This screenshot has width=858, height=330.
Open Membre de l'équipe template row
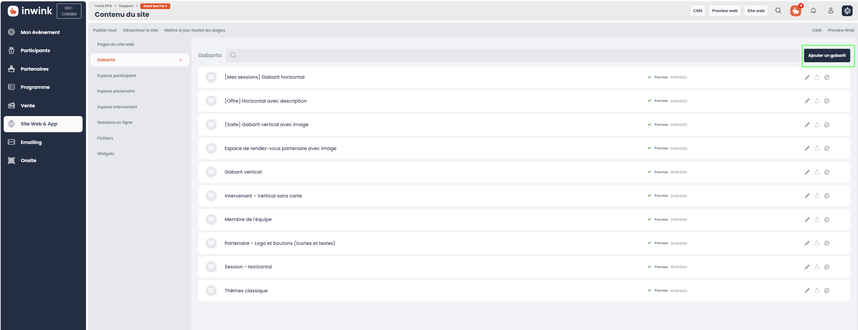(524, 219)
